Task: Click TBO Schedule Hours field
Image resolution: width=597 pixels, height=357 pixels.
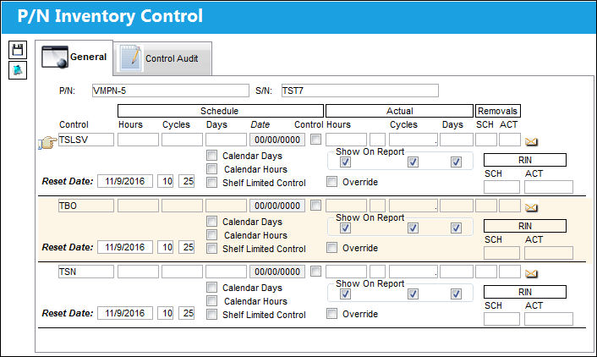Action: (138, 206)
